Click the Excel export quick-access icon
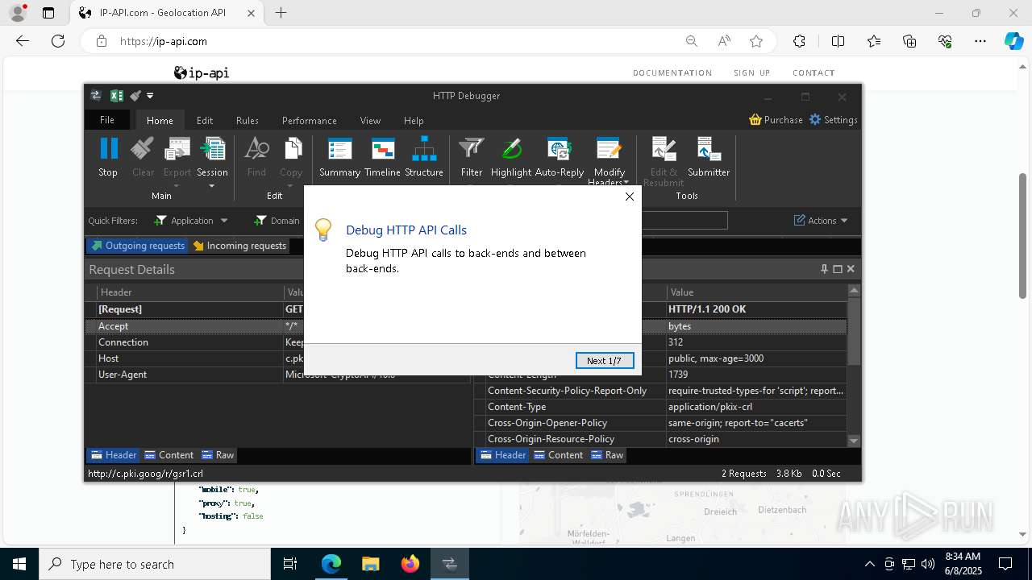This screenshot has height=580, width=1032. coord(116,96)
